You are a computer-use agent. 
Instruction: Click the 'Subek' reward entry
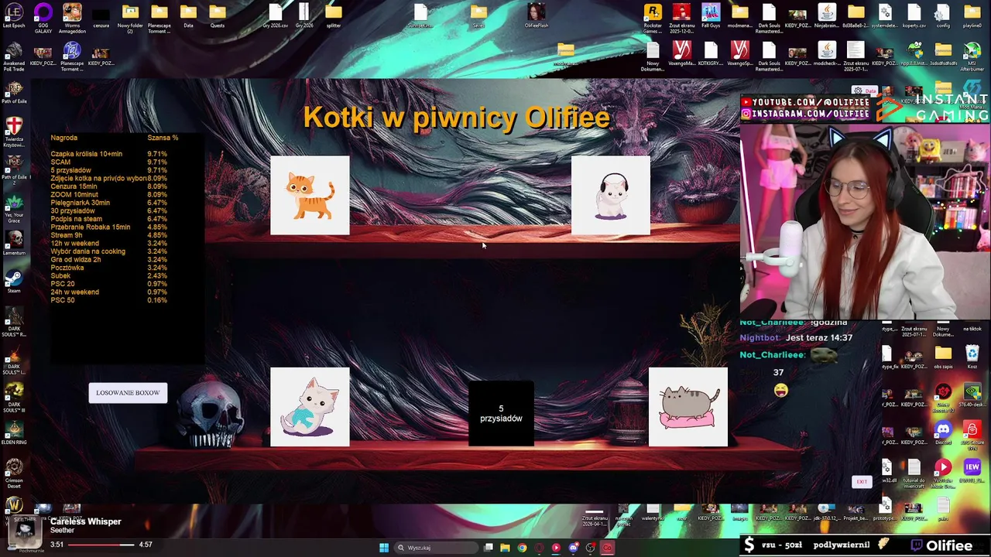click(108, 276)
